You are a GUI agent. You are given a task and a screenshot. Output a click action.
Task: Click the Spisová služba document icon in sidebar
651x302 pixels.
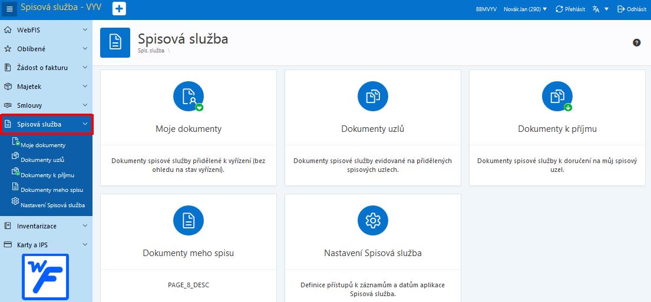pyautogui.click(x=8, y=124)
